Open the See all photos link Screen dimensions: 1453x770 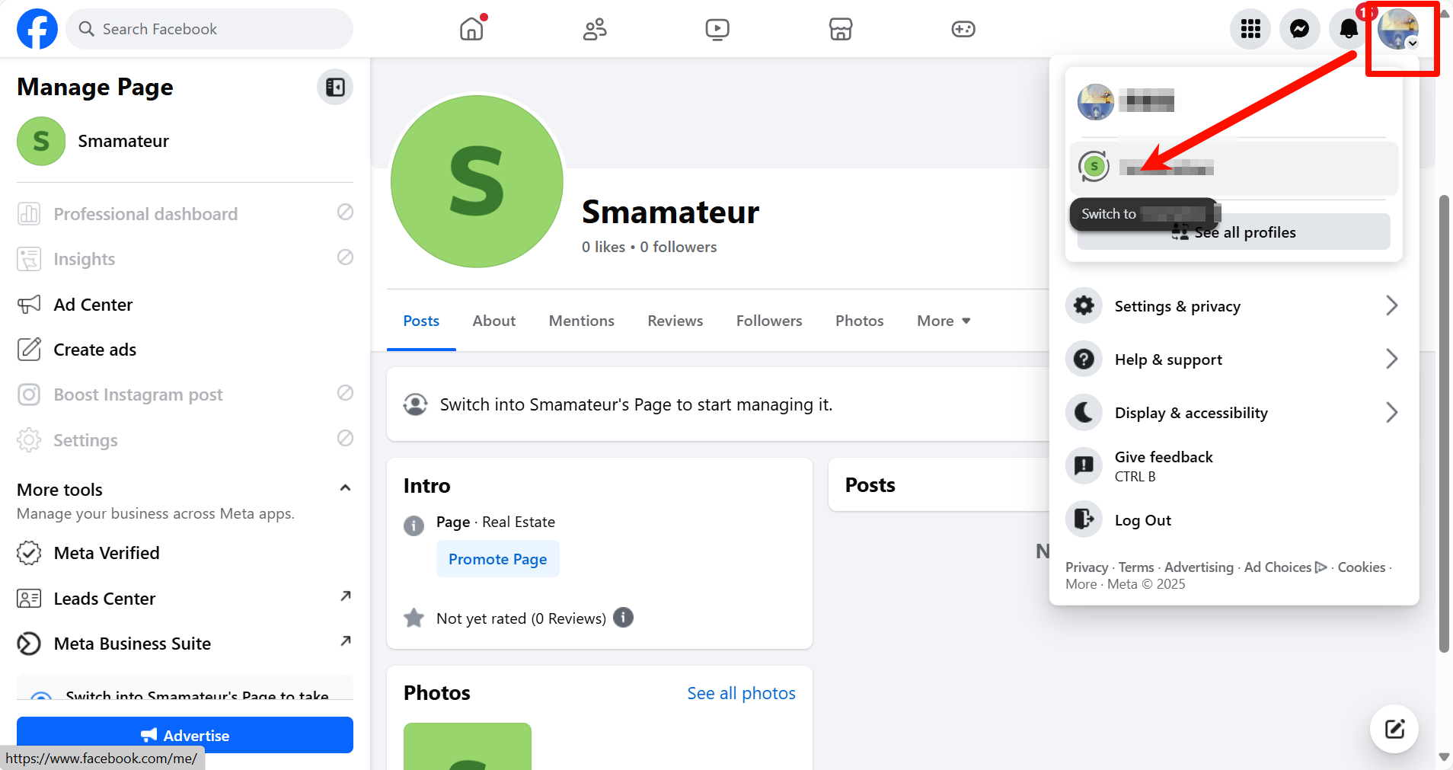[x=741, y=693]
